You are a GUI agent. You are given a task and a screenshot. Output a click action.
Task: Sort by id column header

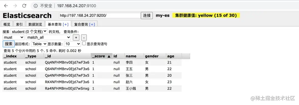[x=118, y=56]
